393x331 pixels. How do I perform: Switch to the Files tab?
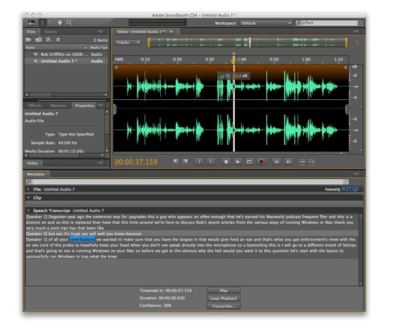coord(31,31)
